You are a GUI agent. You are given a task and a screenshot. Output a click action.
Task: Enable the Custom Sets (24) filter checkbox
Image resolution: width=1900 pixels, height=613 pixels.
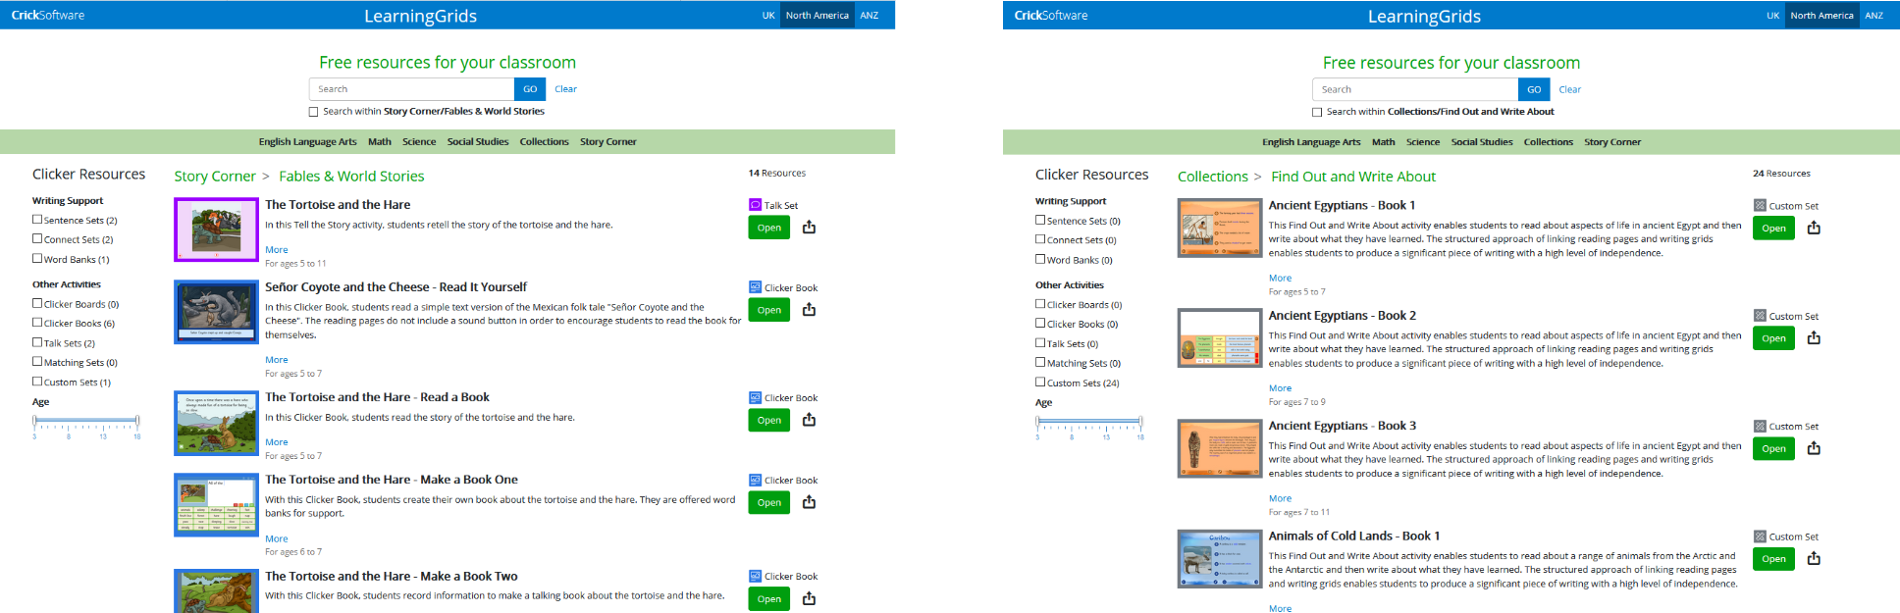point(1040,383)
